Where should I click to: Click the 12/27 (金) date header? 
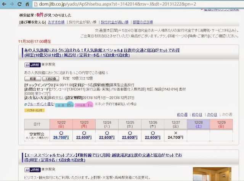click(175, 124)
